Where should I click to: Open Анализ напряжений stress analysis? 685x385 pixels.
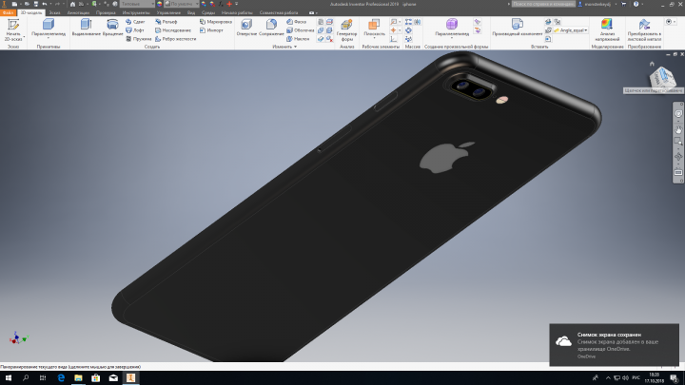(x=607, y=29)
